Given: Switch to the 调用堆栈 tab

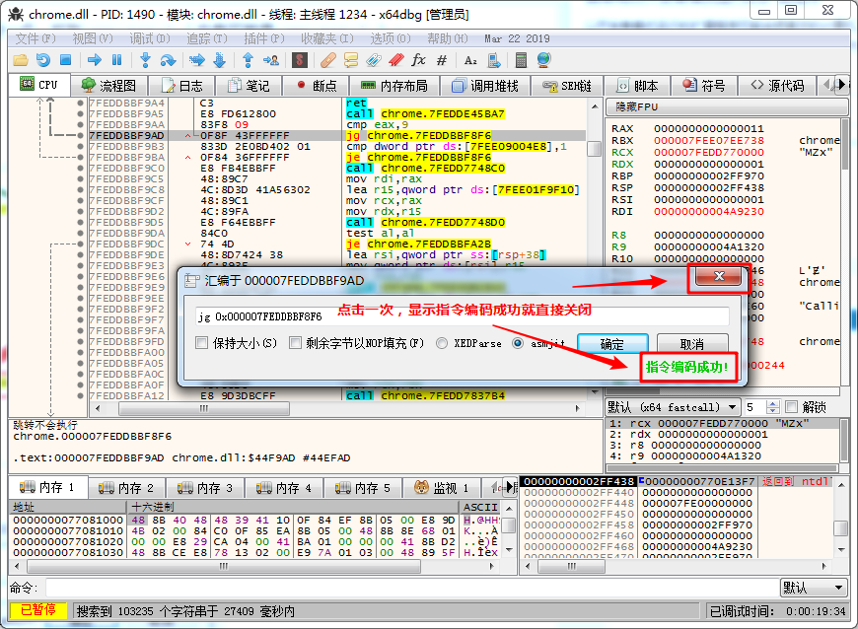Looking at the screenshot, I should point(485,86).
